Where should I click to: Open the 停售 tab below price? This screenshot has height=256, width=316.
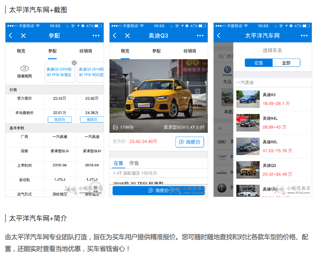tap(134, 163)
